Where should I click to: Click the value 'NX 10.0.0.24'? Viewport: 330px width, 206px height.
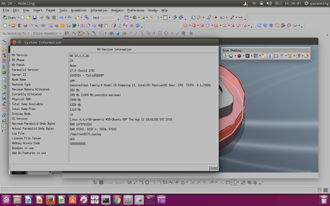(79, 56)
